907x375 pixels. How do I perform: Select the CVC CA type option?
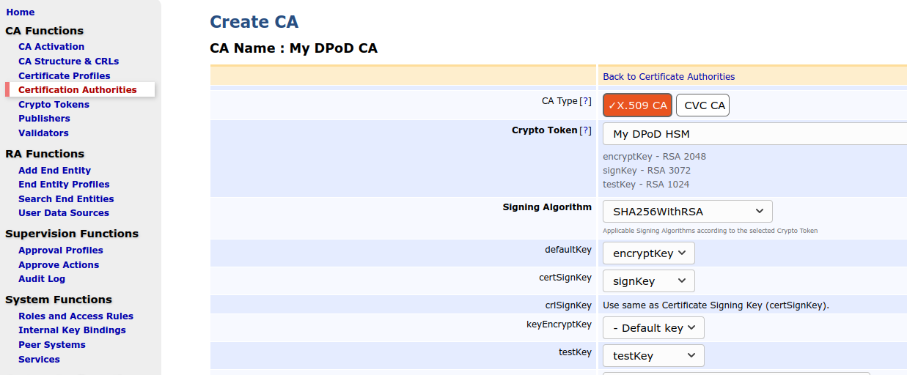702,105
